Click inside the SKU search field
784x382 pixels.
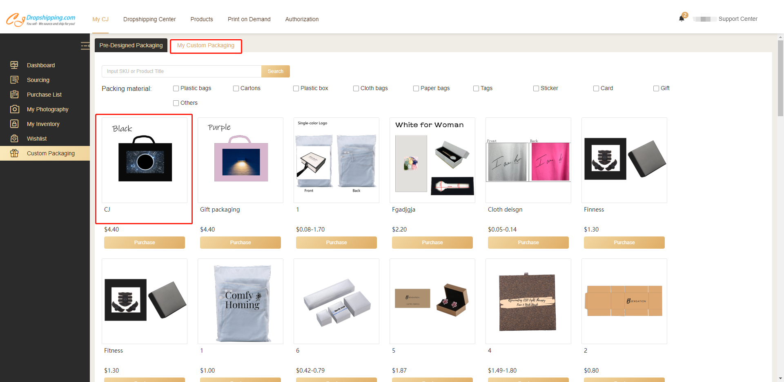point(181,71)
